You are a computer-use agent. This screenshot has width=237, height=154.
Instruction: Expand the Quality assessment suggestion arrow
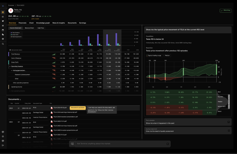(x=229, y=130)
